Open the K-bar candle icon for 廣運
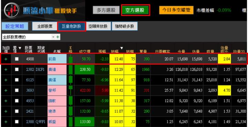This screenshot has width=248, height=127. pyautogui.click(x=71, y=80)
